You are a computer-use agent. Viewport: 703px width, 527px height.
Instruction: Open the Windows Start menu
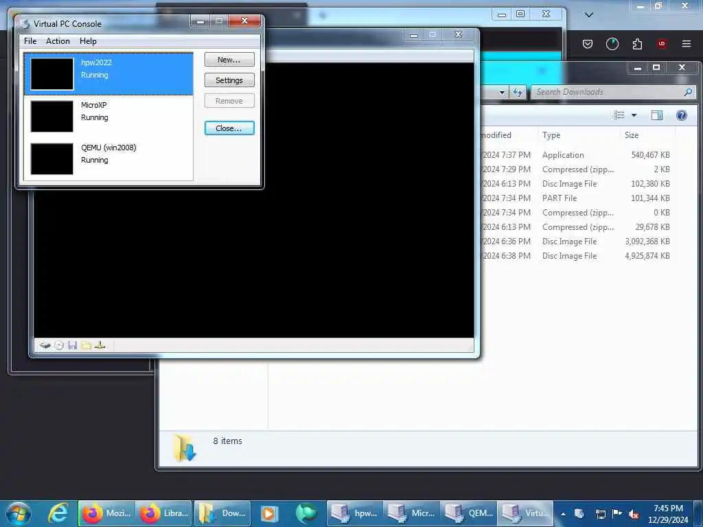18,513
